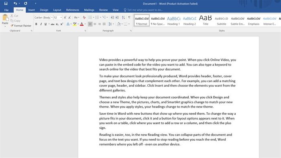The width and height of the screenshot is (281, 158).
Task: Open the font size dropdown
Action: pos(61,18)
